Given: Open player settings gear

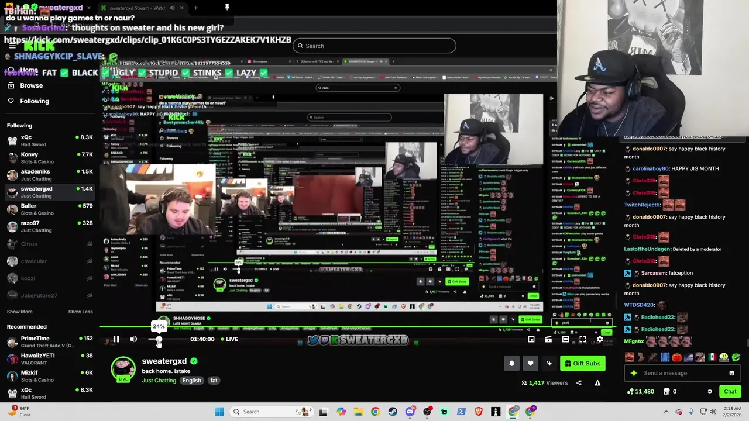Looking at the screenshot, I should pyautogui.click(x=600, y=339).
